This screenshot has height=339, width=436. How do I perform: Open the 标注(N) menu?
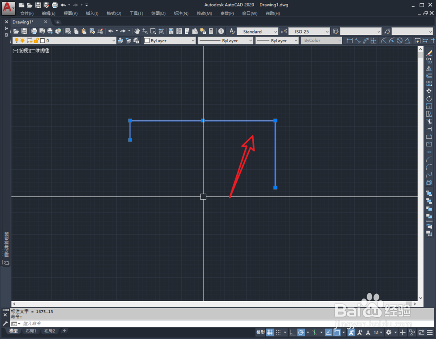181,13
